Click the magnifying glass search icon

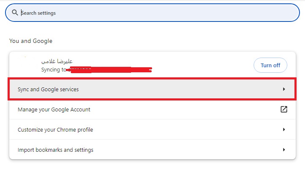click(x=15, y=13)
